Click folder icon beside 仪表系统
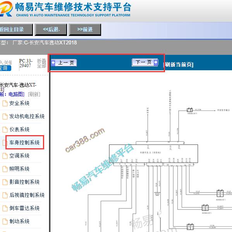Screen dimensions: 232x232 pyautogui.click(x=5, y=130)
